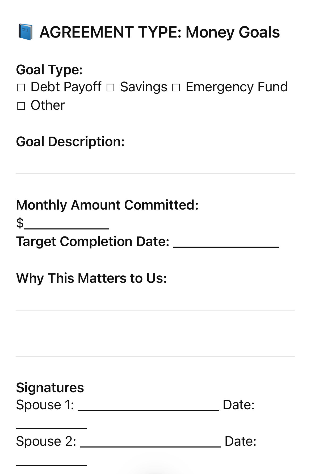
Task: Tick the Savings checkbox
Action: 110,88
